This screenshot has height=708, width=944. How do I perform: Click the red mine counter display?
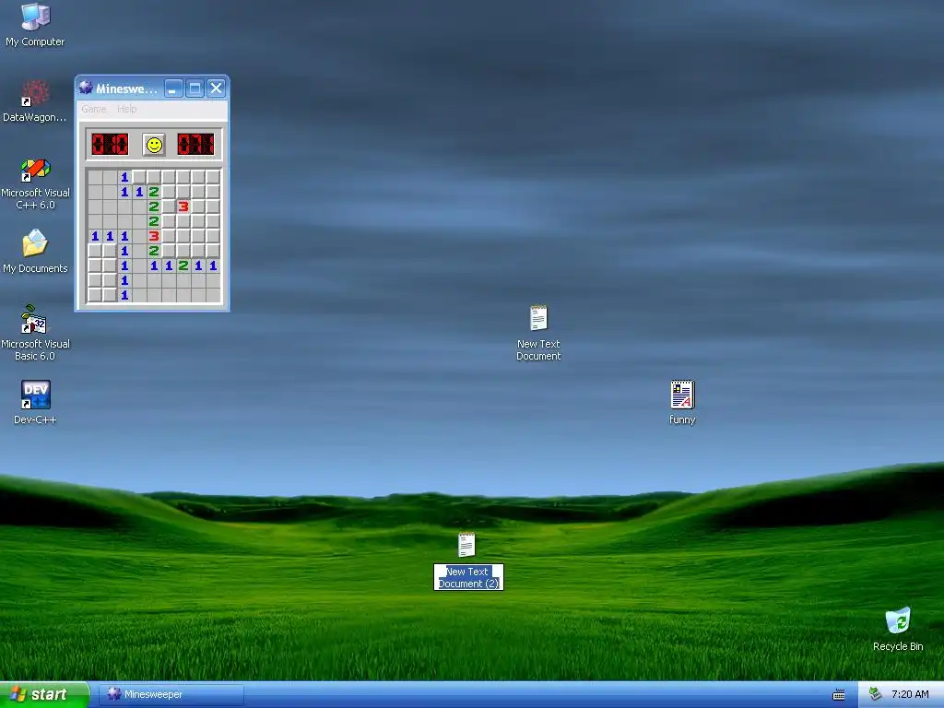pyautogui.click(x=110, y=145)
